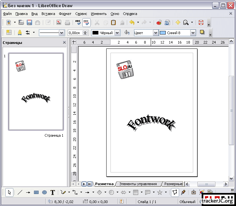
Task: Click the line width input field
Action: [75, 33]
